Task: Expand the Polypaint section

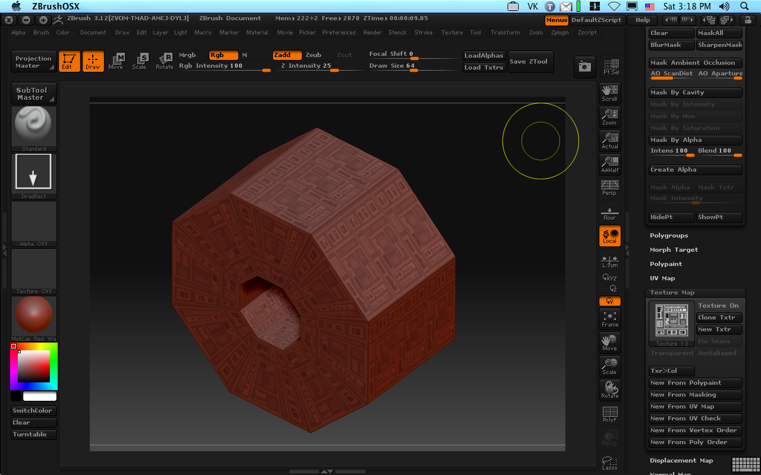Action: [666, 264]
